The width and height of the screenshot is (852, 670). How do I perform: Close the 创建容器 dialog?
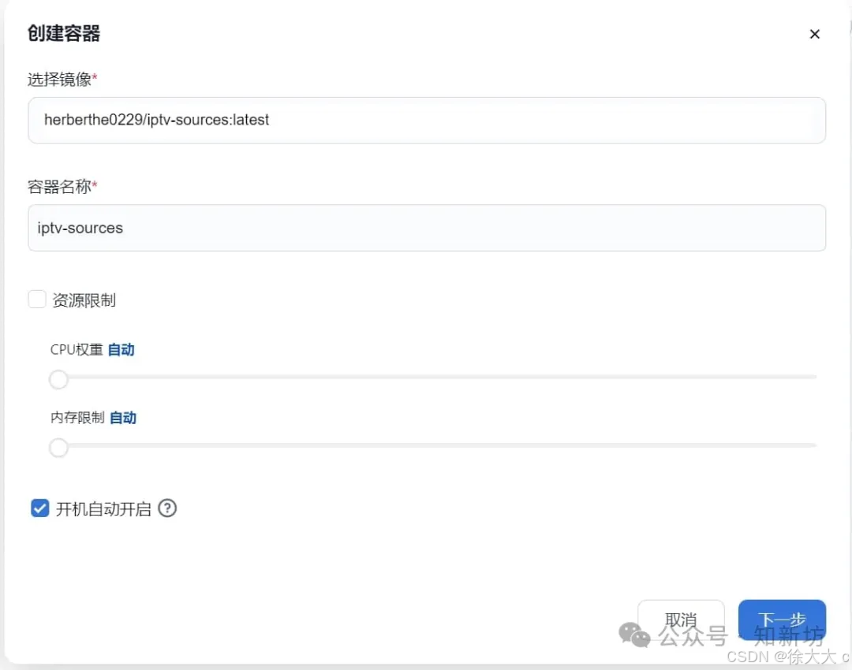coord(814,34)
